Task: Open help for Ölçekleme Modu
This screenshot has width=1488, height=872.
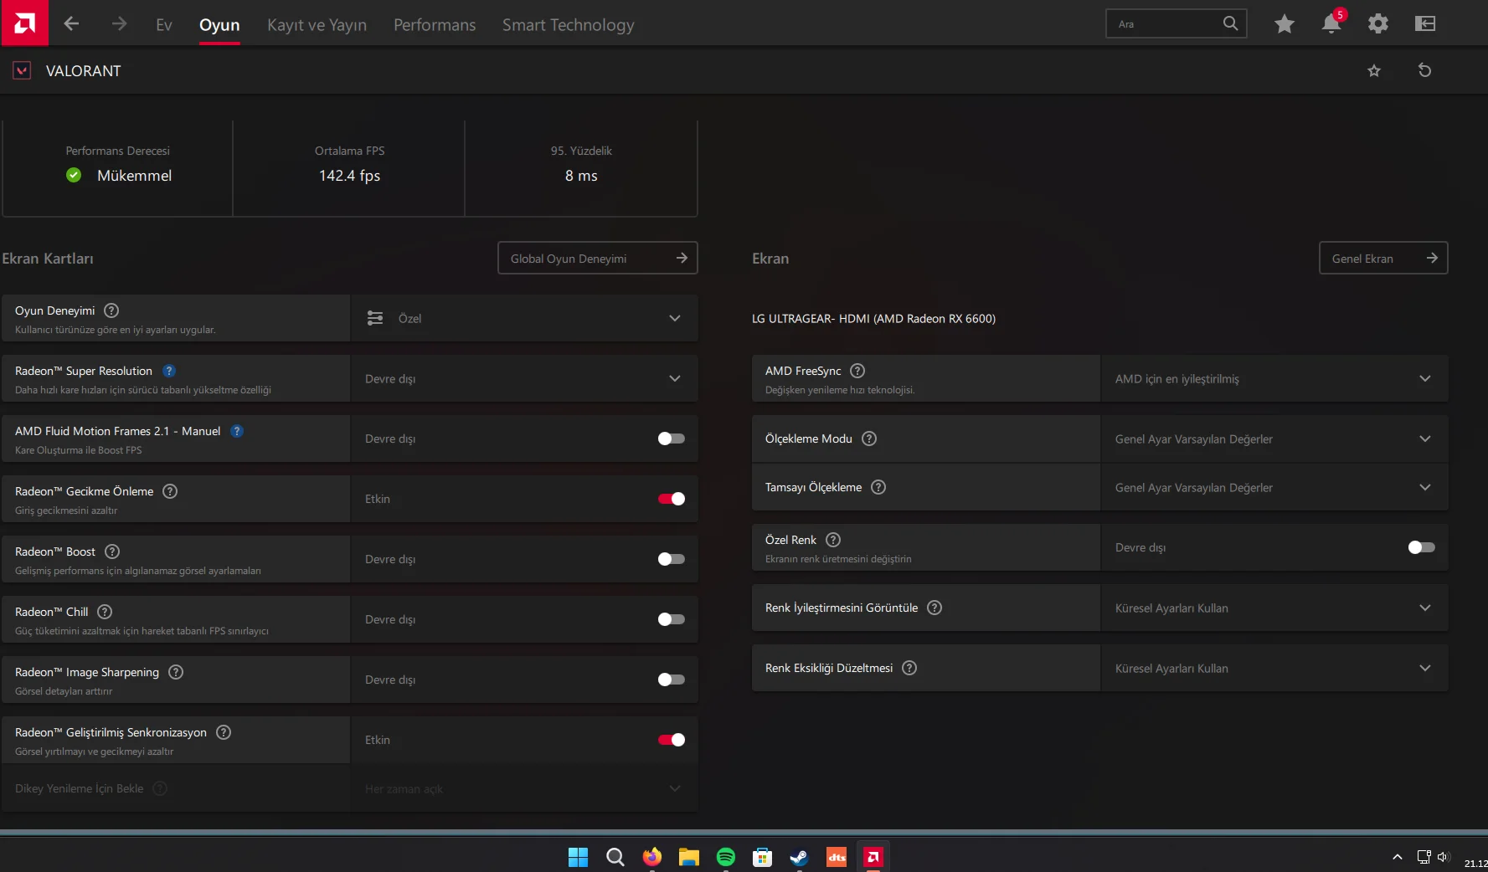Action: (869, 439)
